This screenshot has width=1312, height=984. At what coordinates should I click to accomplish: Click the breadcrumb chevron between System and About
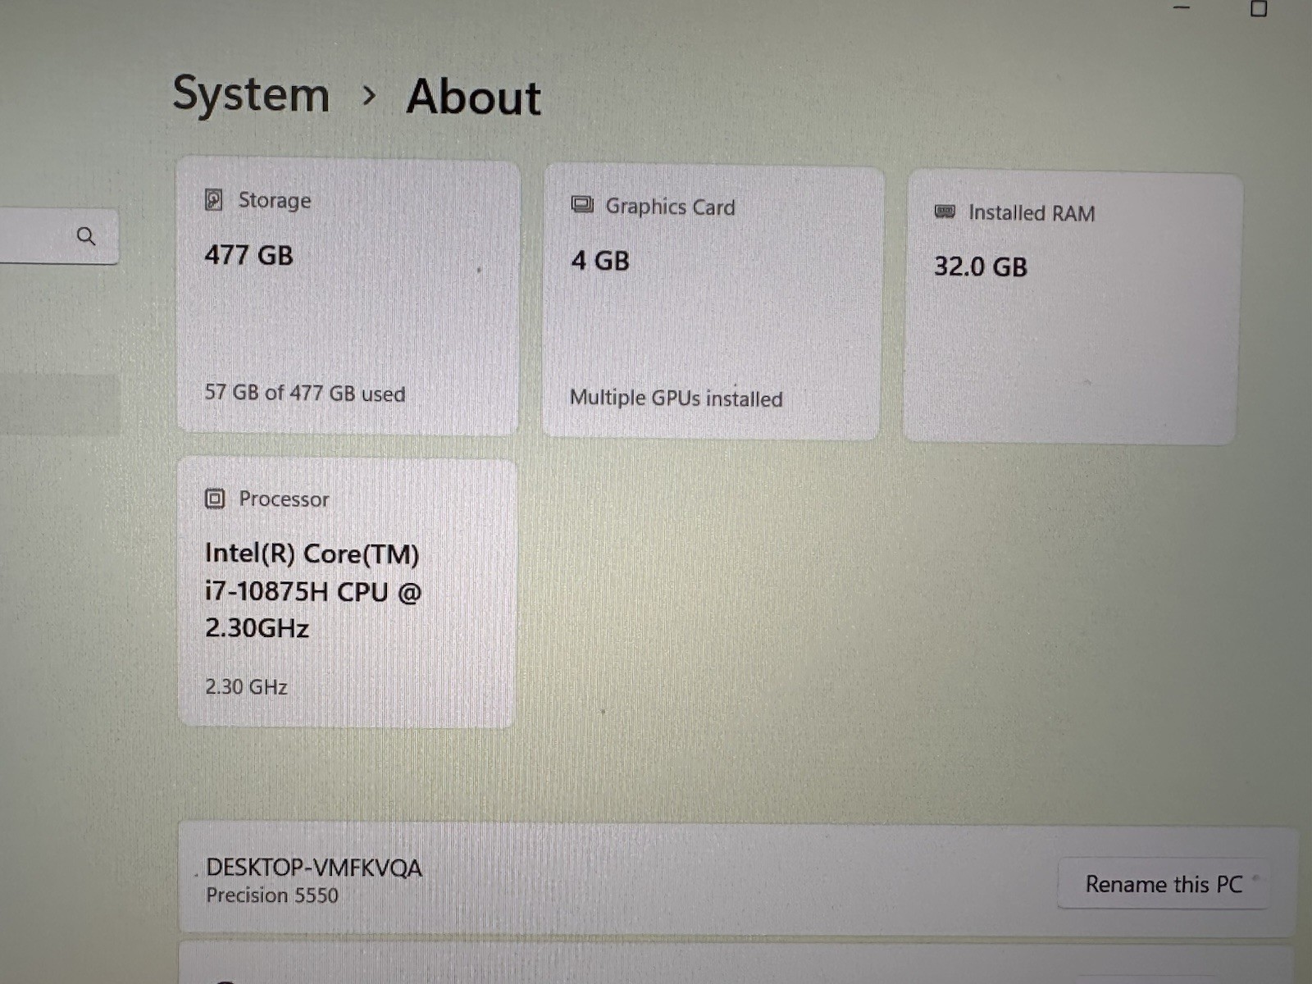pos(369,96)
